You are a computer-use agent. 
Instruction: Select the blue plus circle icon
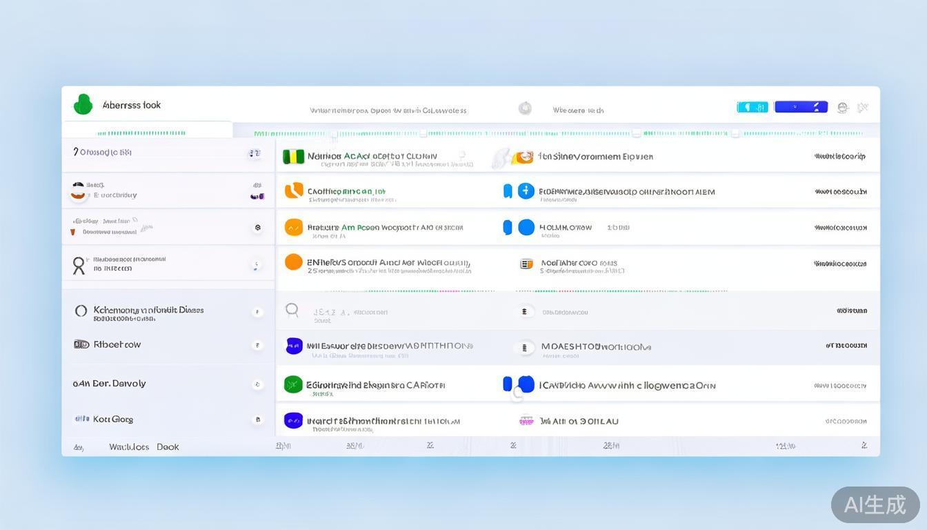pyautogui.click(x=526, y=191)
